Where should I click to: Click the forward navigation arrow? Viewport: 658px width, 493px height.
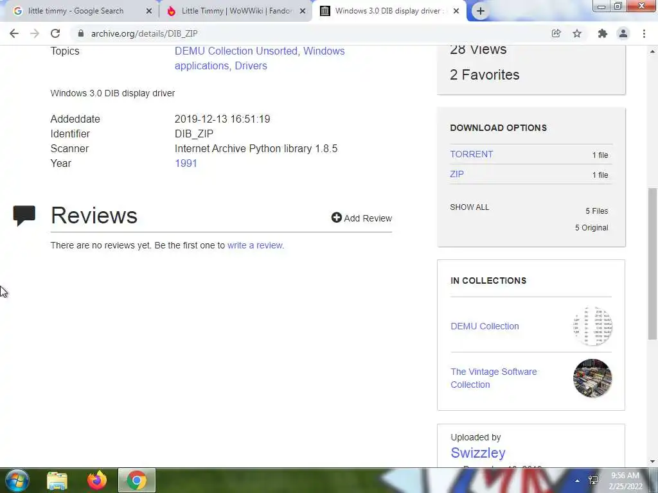(35, 33)
